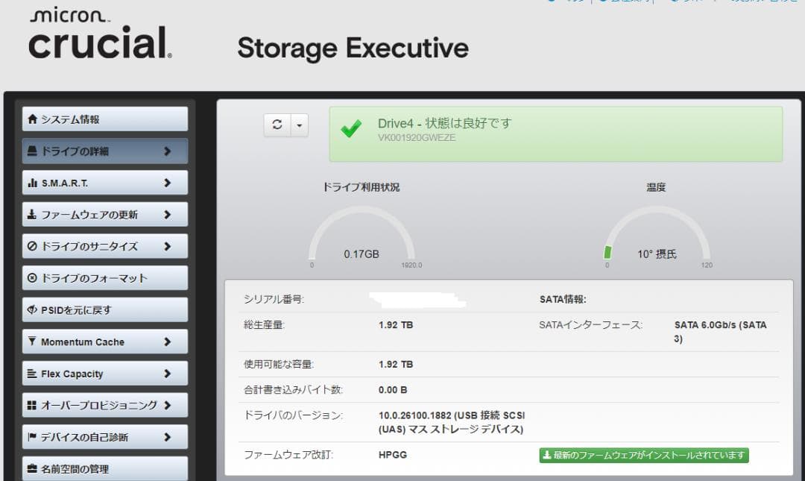Click the drive icon beside ドライブの詳細

tap(33, 150)
